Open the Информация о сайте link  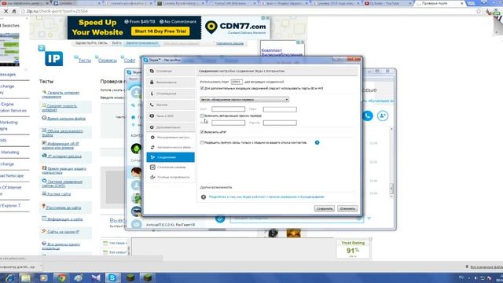[64, 219]
